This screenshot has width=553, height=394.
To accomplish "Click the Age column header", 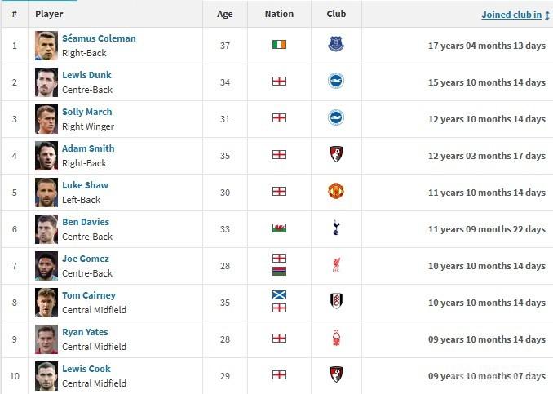I will point(224,14).
